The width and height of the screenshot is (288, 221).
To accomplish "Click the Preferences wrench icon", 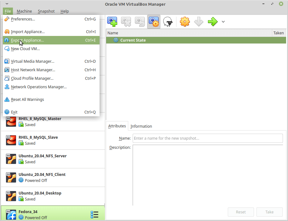I will [7, 19].
